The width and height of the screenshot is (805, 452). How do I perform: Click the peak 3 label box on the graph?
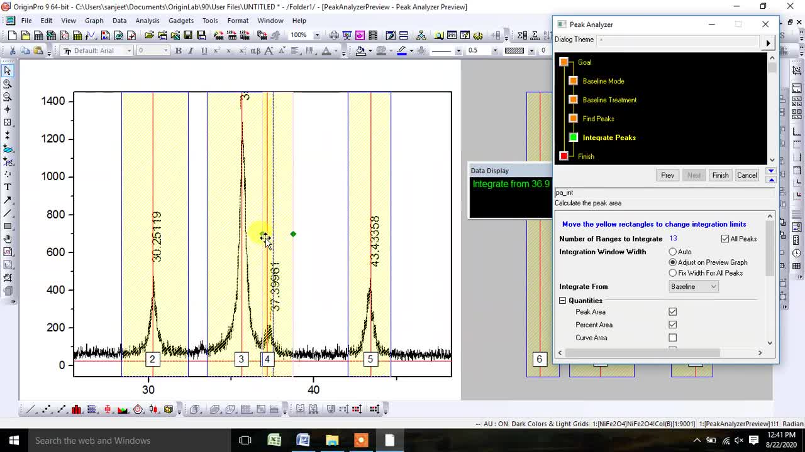[241, 359]
